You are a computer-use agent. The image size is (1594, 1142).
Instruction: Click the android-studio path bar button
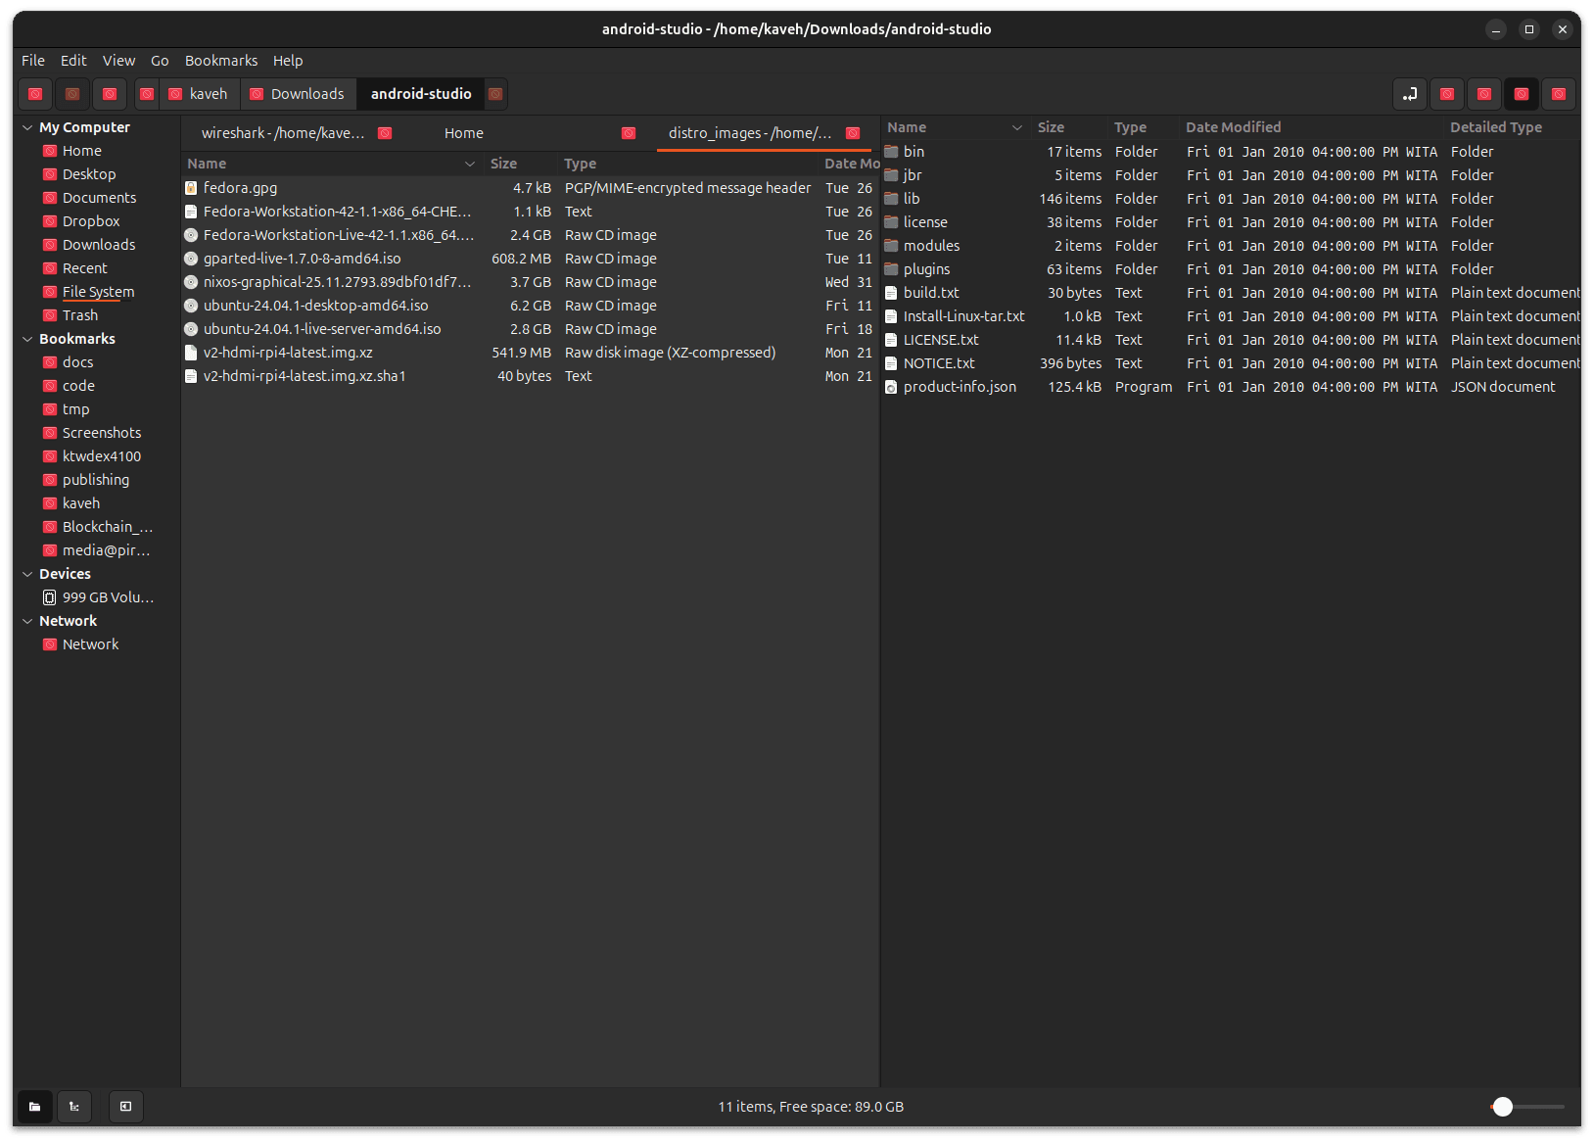421,94
